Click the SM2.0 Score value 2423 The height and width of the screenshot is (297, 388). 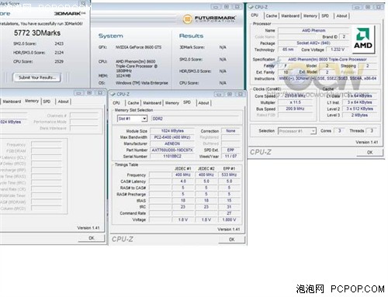pyautogui.click(x=59, y=43)
